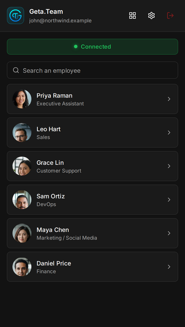Expand Priya Raman row chevron
This screenshot has height=327, width=185.
tap(169, 99)
